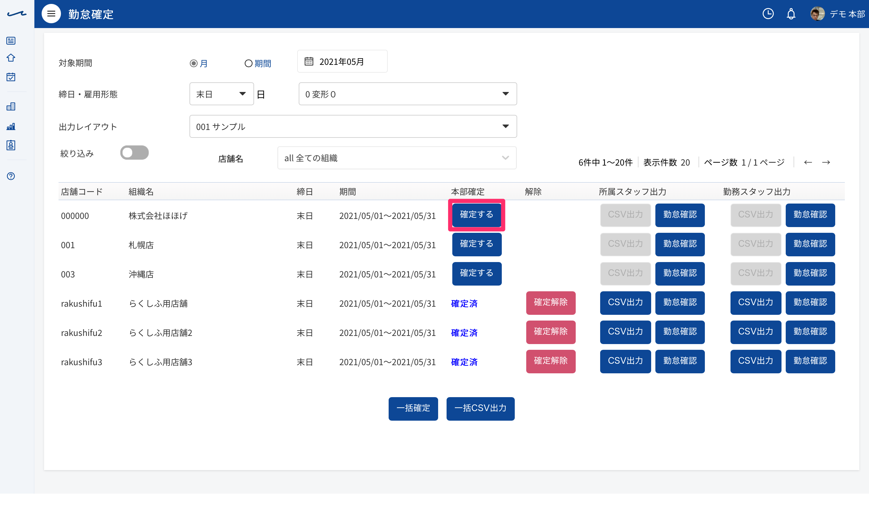Click the 2021年05月 month input field

342,61
